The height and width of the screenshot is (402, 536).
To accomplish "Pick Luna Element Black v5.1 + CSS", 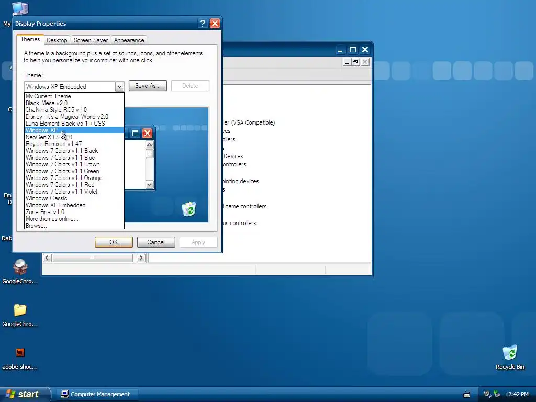I will click(74, 124).
